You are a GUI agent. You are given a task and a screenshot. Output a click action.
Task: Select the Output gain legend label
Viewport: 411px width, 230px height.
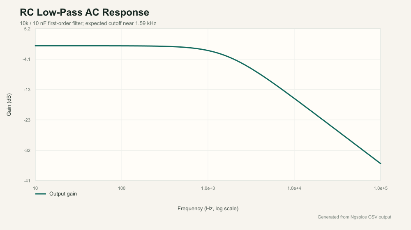tap(63, 194)
